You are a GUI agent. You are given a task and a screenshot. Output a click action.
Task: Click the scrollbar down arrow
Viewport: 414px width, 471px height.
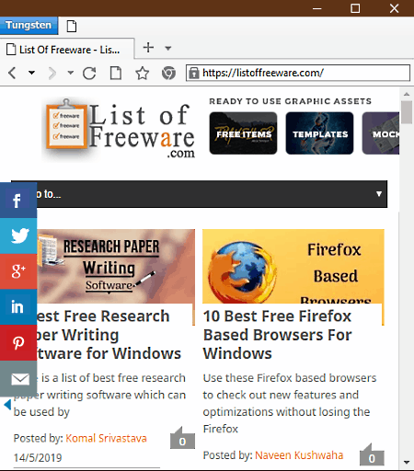tap(407, 462)
